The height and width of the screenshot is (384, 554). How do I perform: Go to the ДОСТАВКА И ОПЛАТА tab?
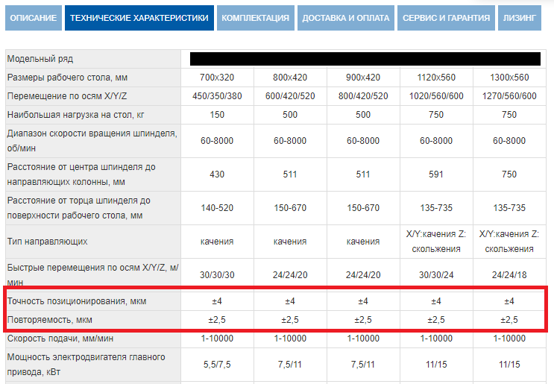tap(345, 18)
